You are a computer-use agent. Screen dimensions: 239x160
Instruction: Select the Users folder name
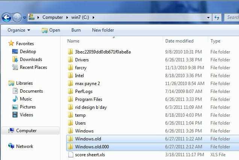pyautogui.click(x=80, y=123)
